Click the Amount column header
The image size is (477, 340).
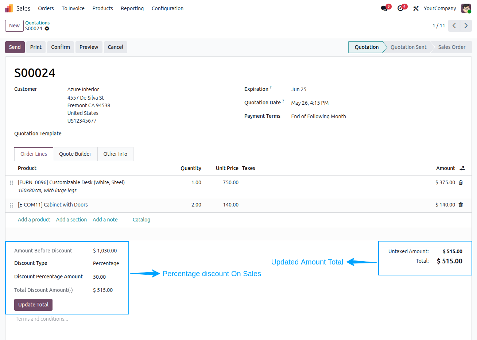tap(445, 168)
